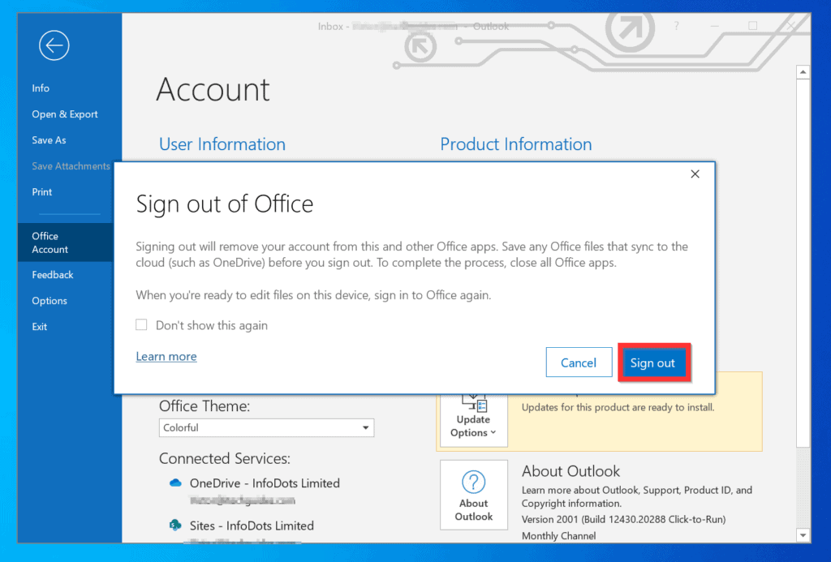Follow the Learn more link
Screen dimensions: 831x562
[x=166, y=357]
